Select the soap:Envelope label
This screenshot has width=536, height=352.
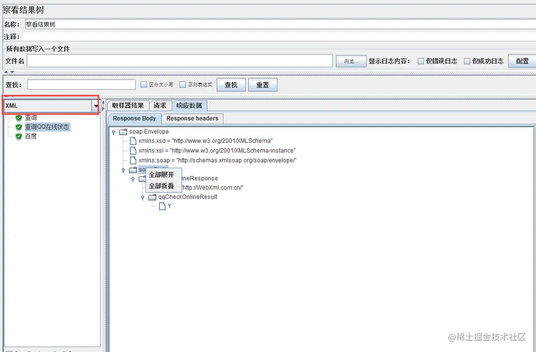click(148, 132)
